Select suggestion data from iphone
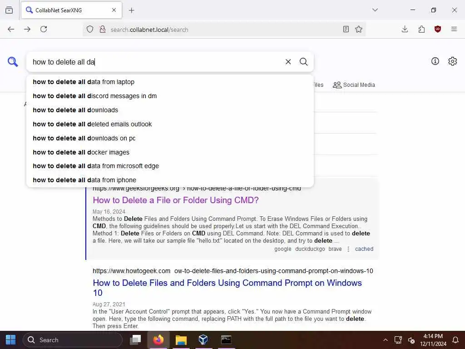 pyautogui.click(x=170, y=180)
